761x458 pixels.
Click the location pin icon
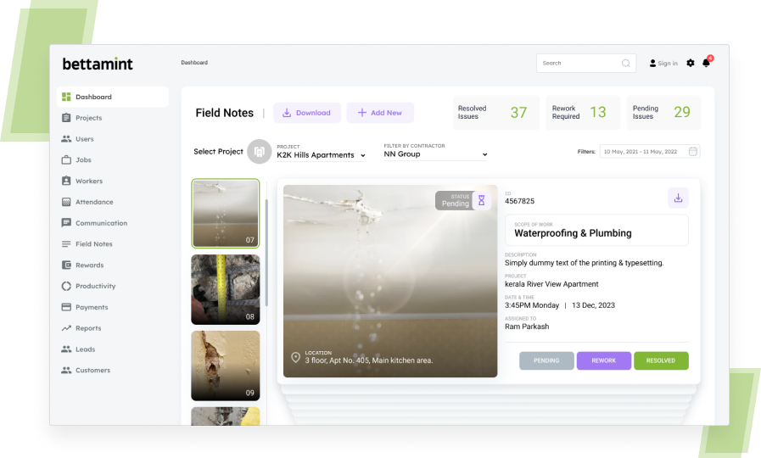(x=295, y=358)
